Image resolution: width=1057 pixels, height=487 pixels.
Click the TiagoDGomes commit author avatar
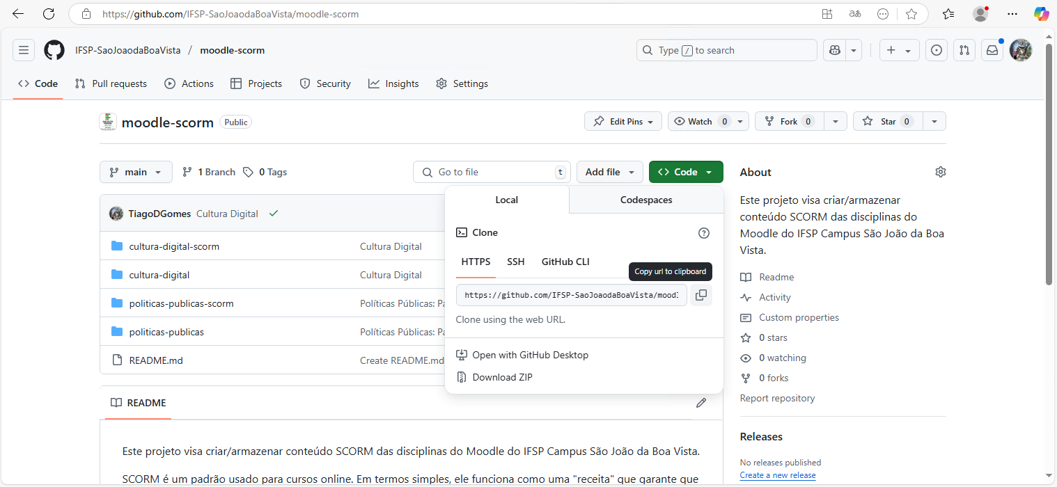pos(116,214)
